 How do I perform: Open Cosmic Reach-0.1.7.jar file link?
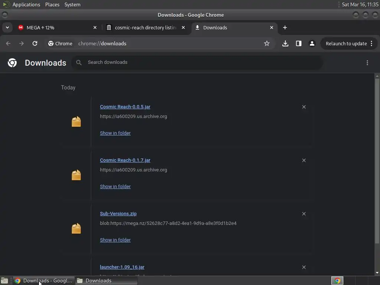pos(125,160)
